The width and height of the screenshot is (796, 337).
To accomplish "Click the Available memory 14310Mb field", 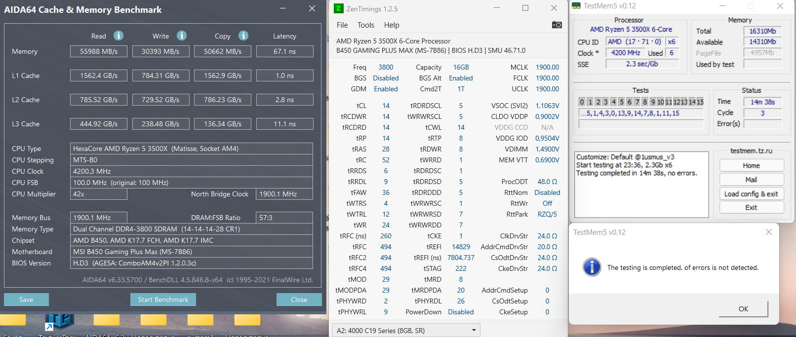I will 762,42.
